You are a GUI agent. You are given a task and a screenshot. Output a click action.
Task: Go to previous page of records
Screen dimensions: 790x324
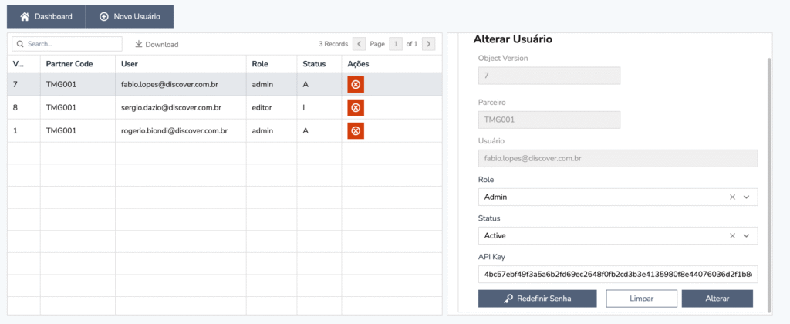click(360, 44)
